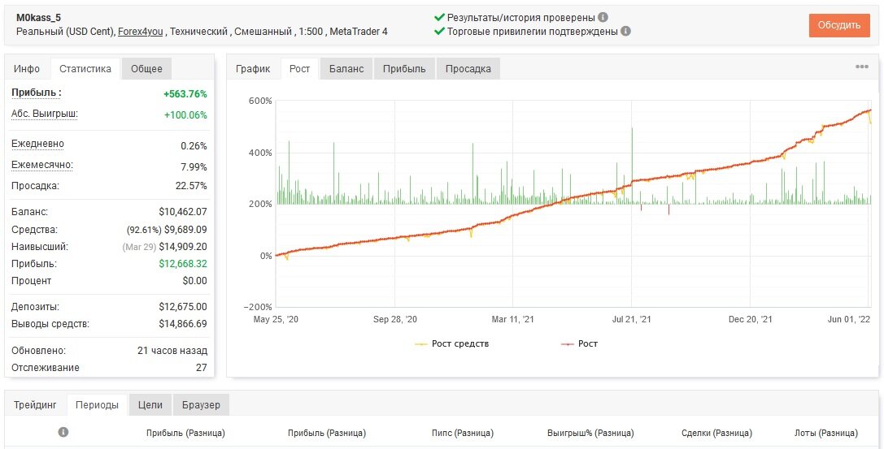
Task: Toggle Рост series in chart legend
Action: pos(579,343)
